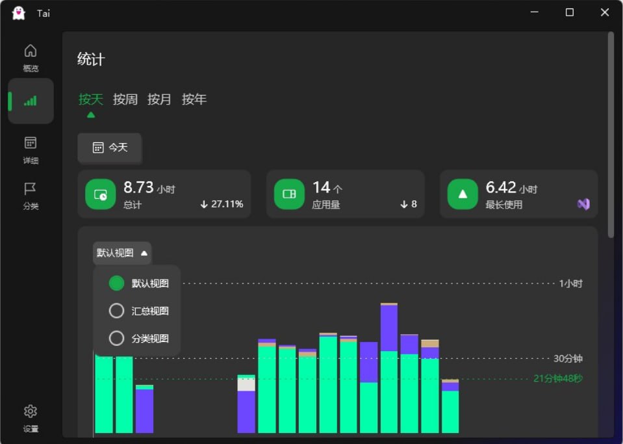Screen dimensions: 623x444
Task: Select the 汇总视图 radio option
Action: coord(116,311)
